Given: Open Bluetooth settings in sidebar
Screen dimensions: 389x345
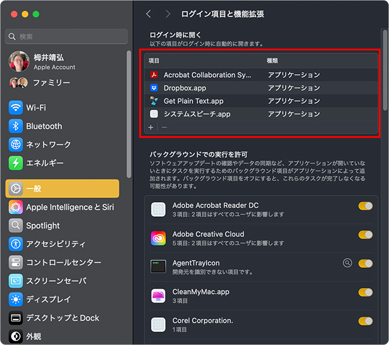Looking at the screenshot, I should pyautogui.click(x=62, y=126).
